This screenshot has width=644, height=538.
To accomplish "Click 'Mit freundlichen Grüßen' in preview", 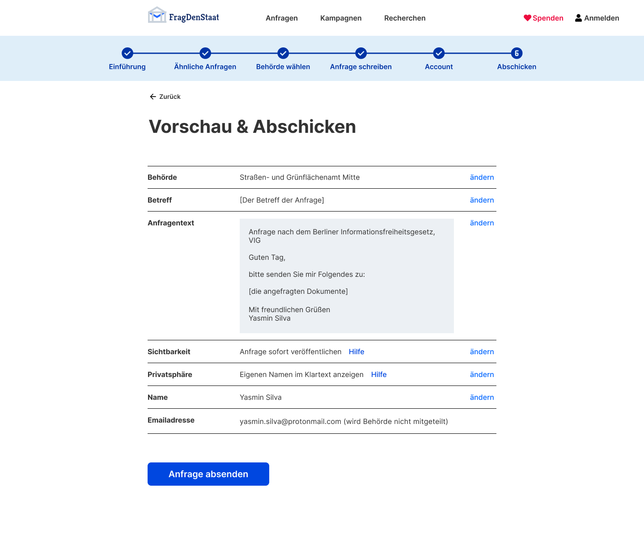I will coord(289,309).
